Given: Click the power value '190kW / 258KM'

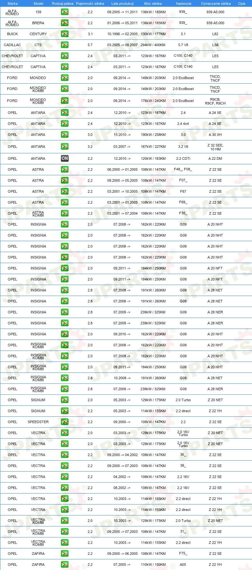Looking at the screenshot, I should tap(153, 135).
